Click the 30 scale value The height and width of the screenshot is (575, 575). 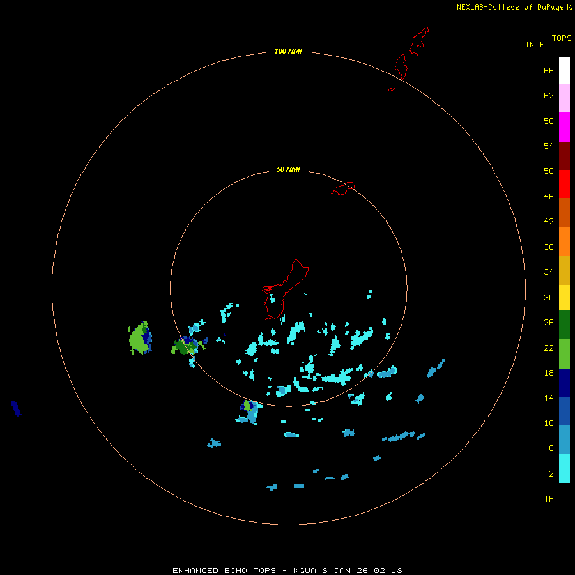pos(549,297)
